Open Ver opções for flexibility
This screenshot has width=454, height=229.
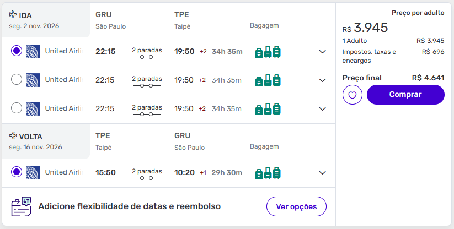point(296,207)
